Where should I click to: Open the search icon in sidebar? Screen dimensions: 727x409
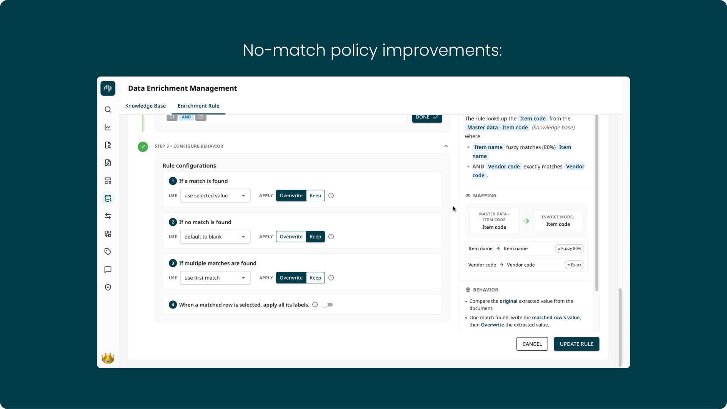(108, 110)
